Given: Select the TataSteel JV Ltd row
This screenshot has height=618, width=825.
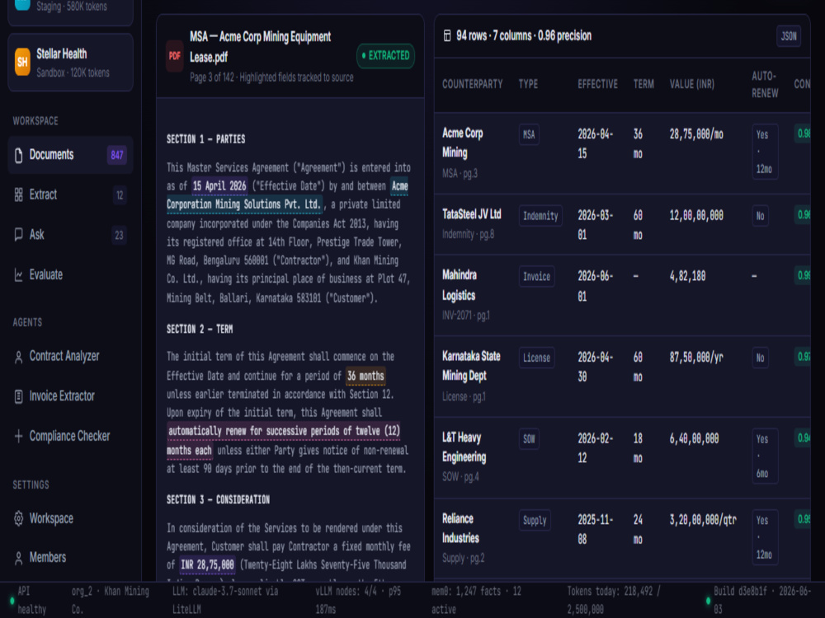Looking at the screenshot, I should coord(622,224).
